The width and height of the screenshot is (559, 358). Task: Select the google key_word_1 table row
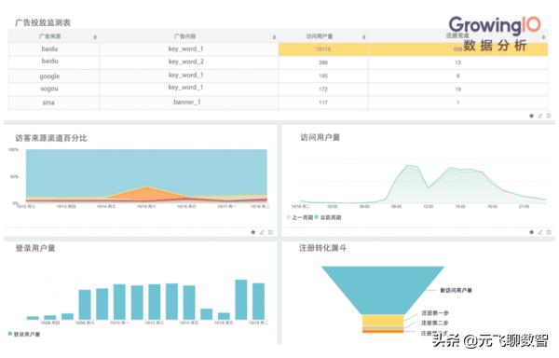pyautogui.click(x=278, y=76)
